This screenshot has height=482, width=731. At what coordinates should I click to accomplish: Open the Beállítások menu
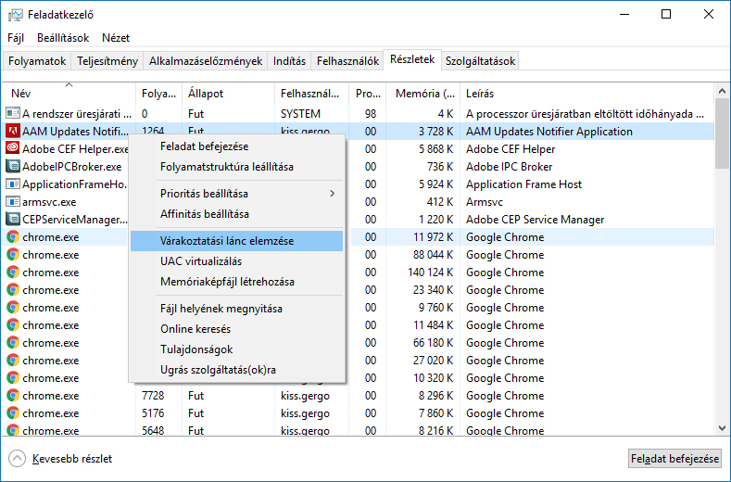pyautogui.click(x=63, y=38)
